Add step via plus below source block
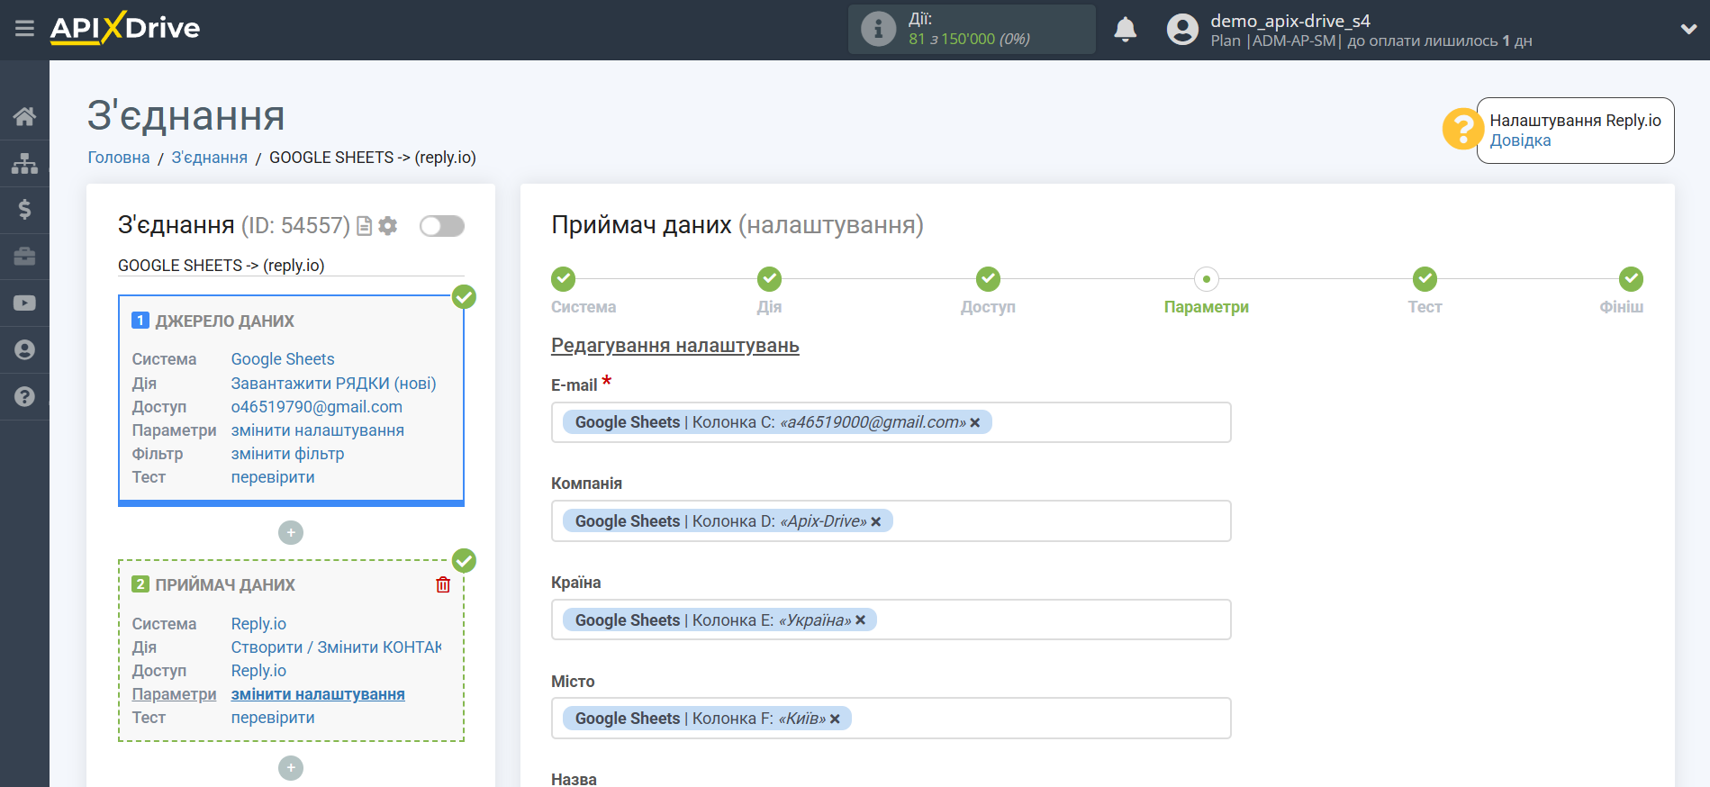This screenshot has height=787, width=1710. tap(291, 533)
